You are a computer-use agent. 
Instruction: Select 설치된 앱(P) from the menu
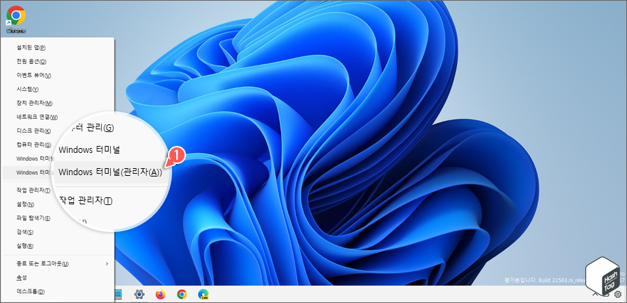pyautogui.click(x=58, y=47)
